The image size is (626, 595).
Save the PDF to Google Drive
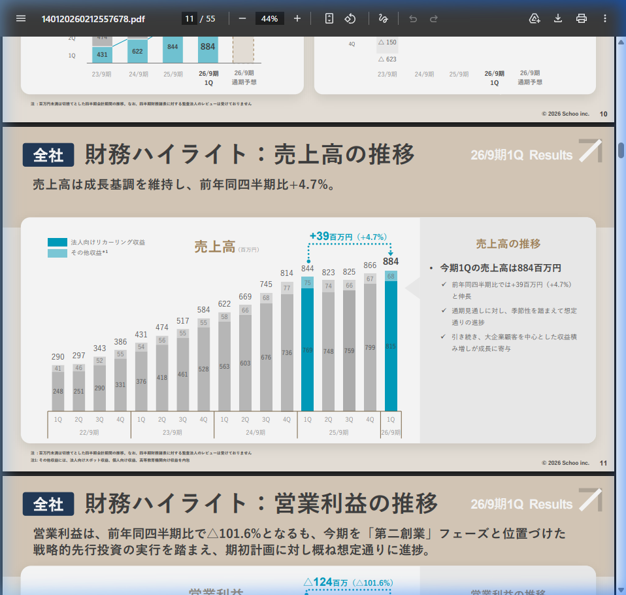(534, 18)
